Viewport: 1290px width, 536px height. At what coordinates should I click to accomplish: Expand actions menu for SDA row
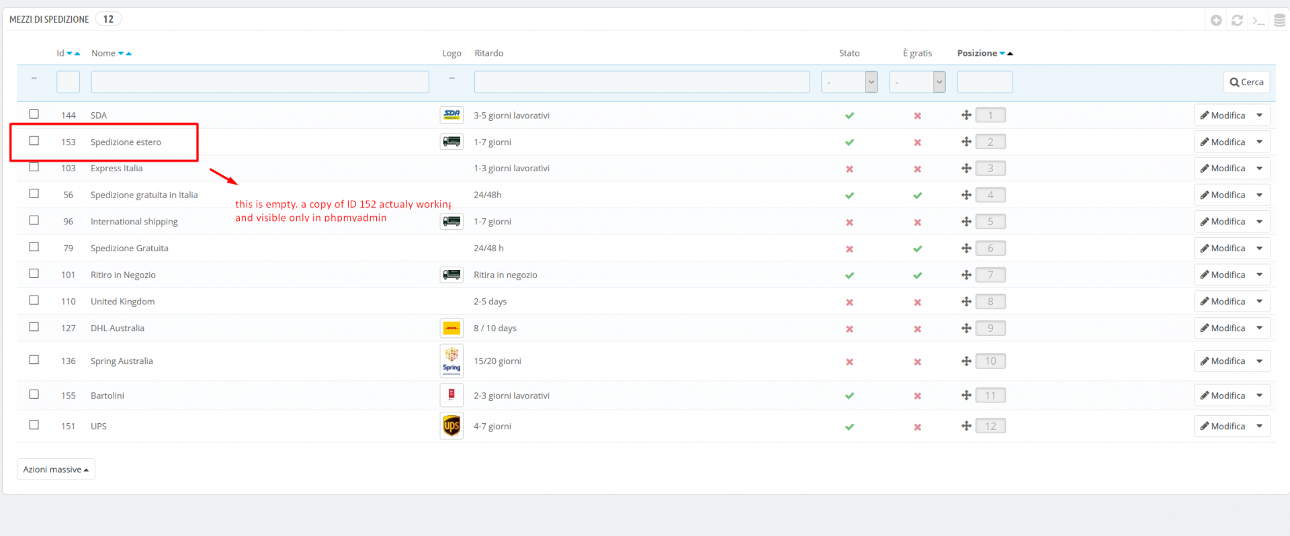(1260, 115)
